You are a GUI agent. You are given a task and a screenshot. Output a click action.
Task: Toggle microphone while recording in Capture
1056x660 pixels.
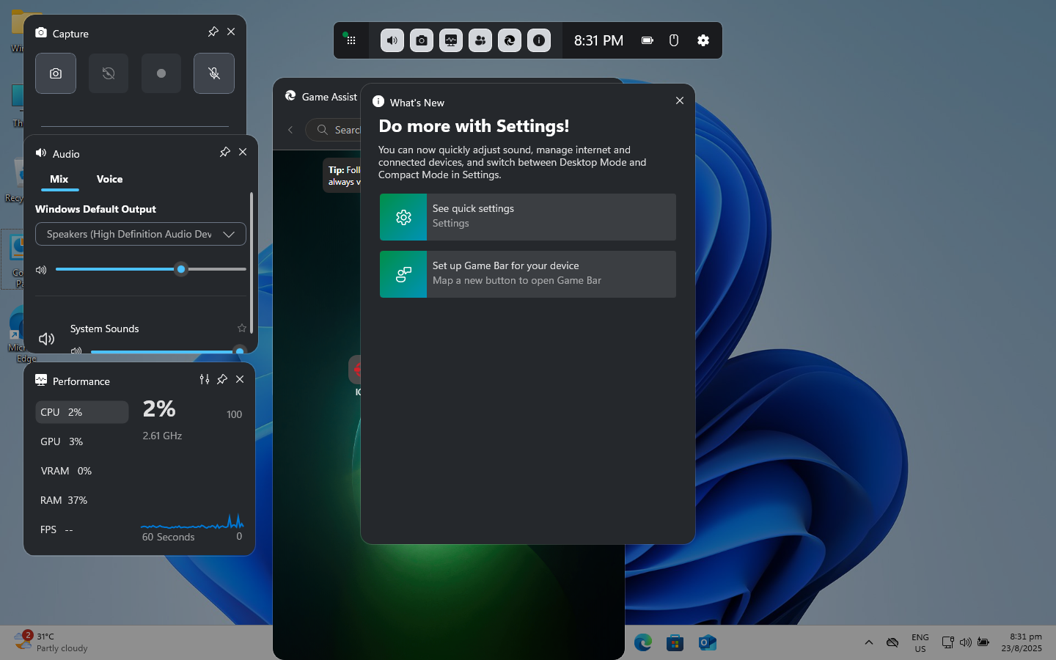click(x=214, y=73)
